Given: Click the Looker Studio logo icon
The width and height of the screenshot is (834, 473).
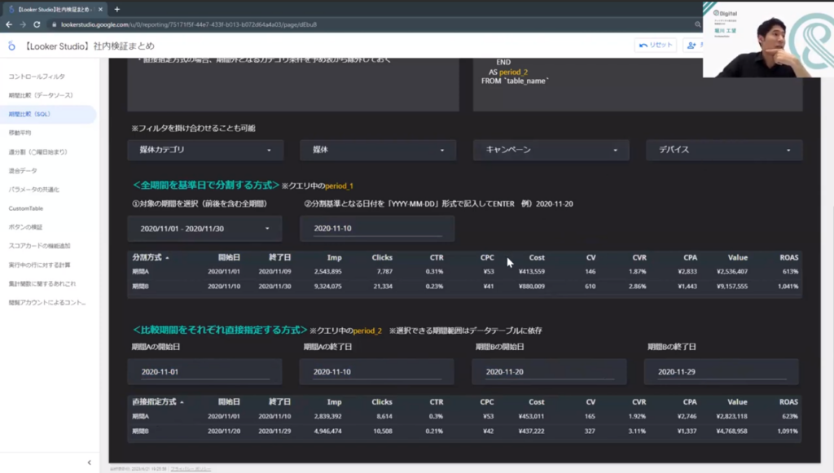Looking at the screenshot, I should (11, 46).
